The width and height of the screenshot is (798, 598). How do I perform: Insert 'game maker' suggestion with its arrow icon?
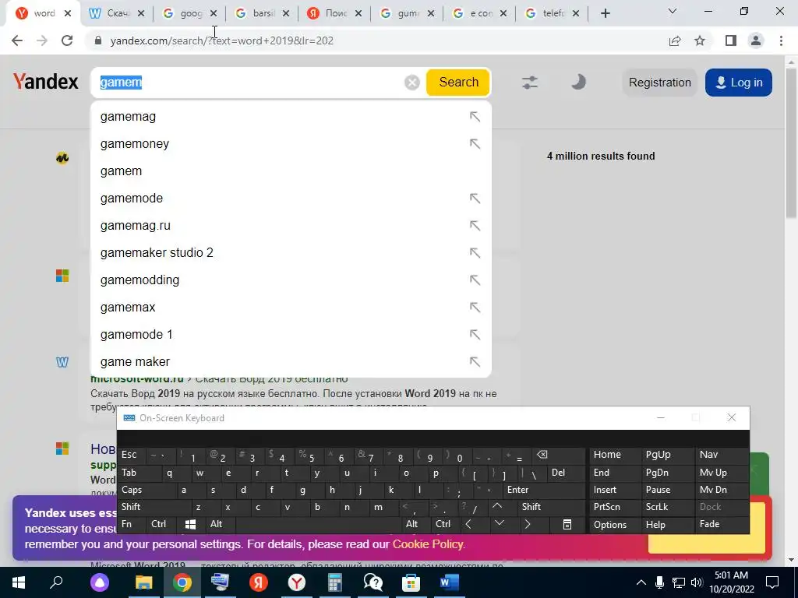pyautogui.click(x=475, y=361)
